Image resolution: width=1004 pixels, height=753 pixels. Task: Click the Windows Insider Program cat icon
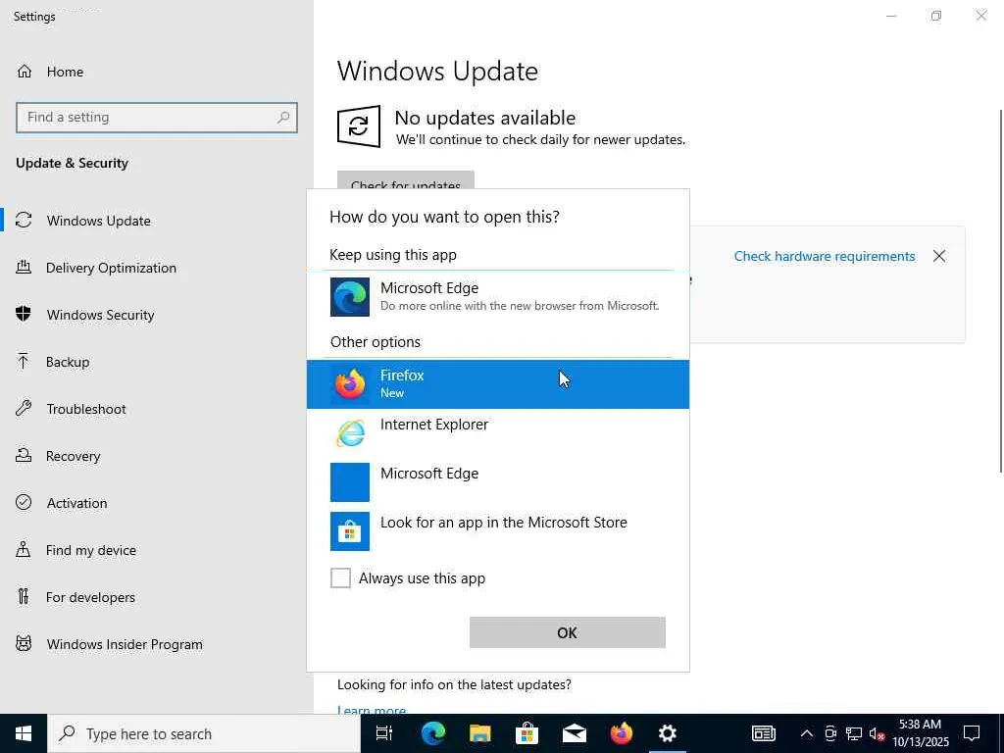click(24, 643)
